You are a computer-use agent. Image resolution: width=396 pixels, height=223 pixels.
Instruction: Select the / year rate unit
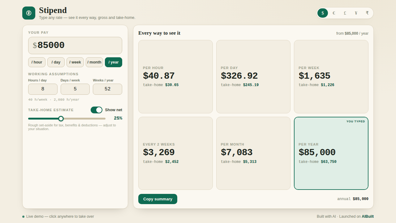pyautogui.click(x=114, y=62)
